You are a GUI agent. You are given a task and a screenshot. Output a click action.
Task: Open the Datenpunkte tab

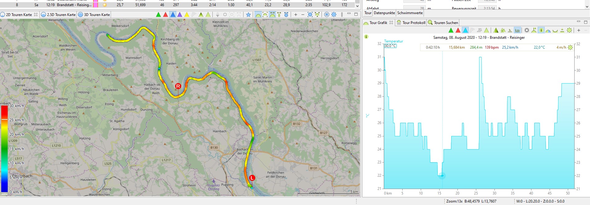pyautogui.click(x=384, y=13)
